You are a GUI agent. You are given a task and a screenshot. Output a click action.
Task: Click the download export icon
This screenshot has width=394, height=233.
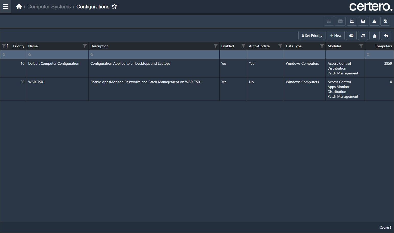coord(375,36)
